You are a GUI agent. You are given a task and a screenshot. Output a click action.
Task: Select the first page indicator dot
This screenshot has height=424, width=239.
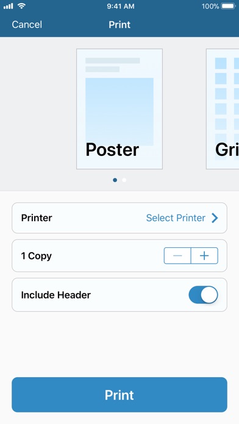pyautogui.click(x=115, y=180)
